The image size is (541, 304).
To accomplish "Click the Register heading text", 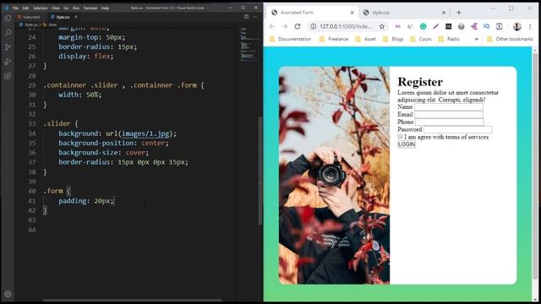I will [420, 82].
